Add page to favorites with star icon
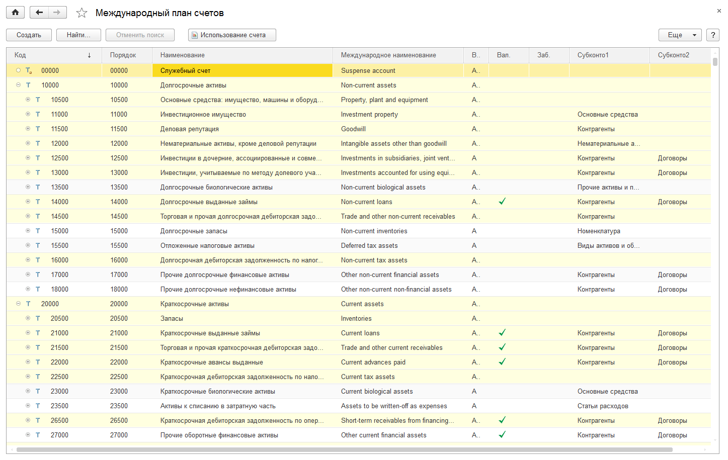 pyautogui.click(x=82, y=13)
